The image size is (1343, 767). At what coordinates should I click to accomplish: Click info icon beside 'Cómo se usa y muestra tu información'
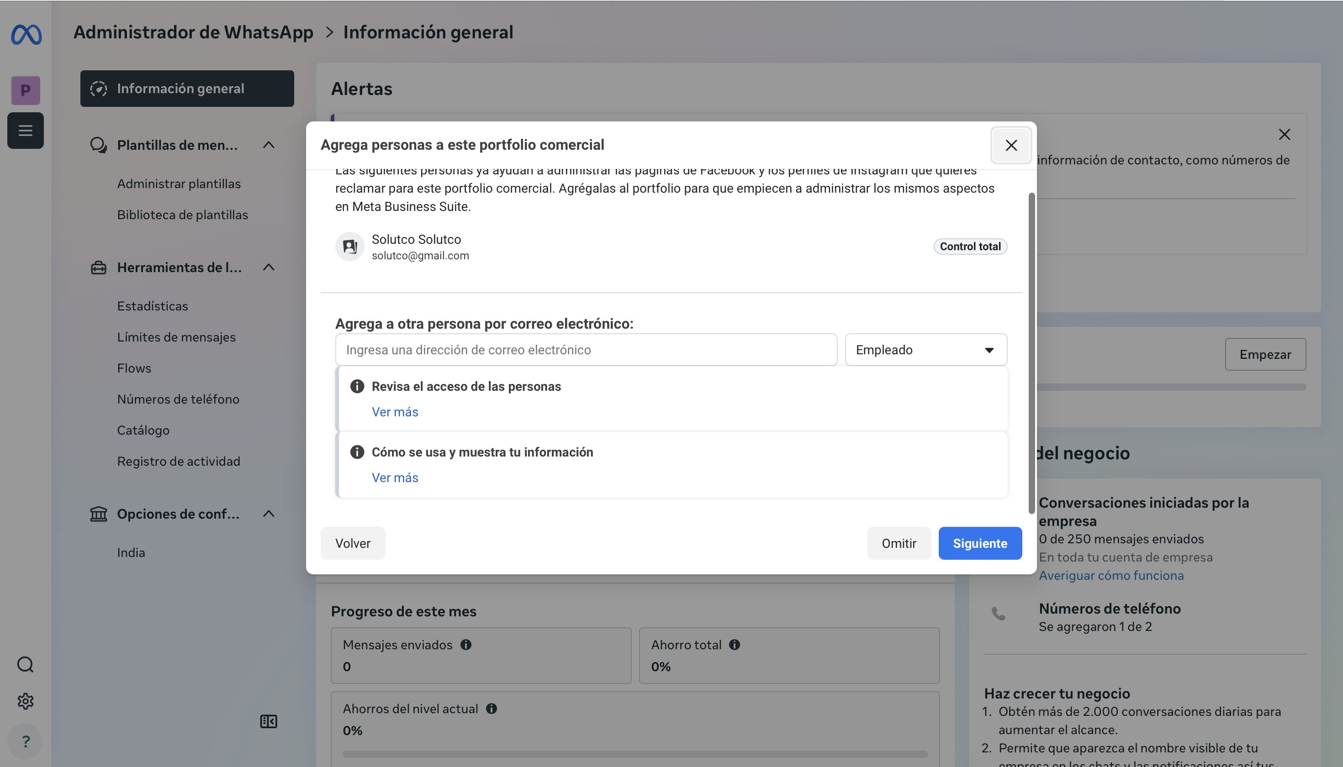pos(357,452)
